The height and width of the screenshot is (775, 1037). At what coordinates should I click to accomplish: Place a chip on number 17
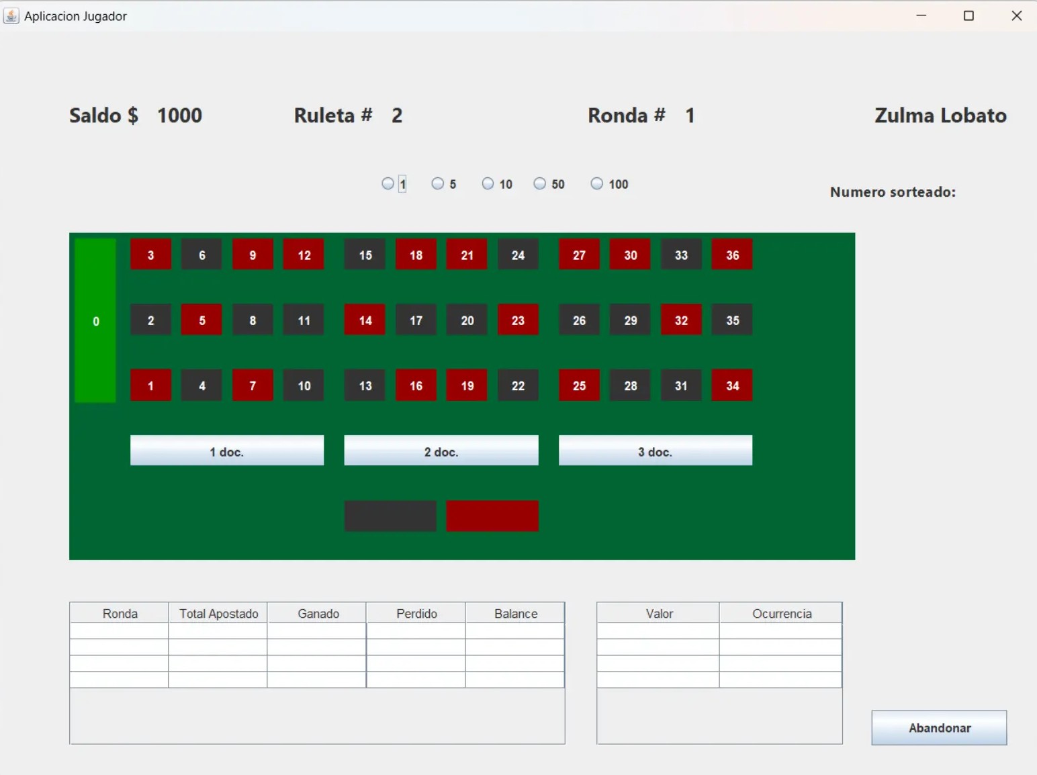pyautogui.click(x=416, y=320)
